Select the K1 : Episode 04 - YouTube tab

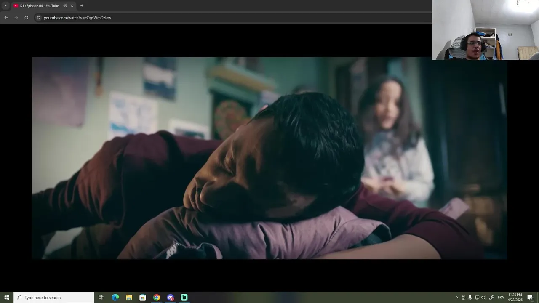tap(43, 5)
